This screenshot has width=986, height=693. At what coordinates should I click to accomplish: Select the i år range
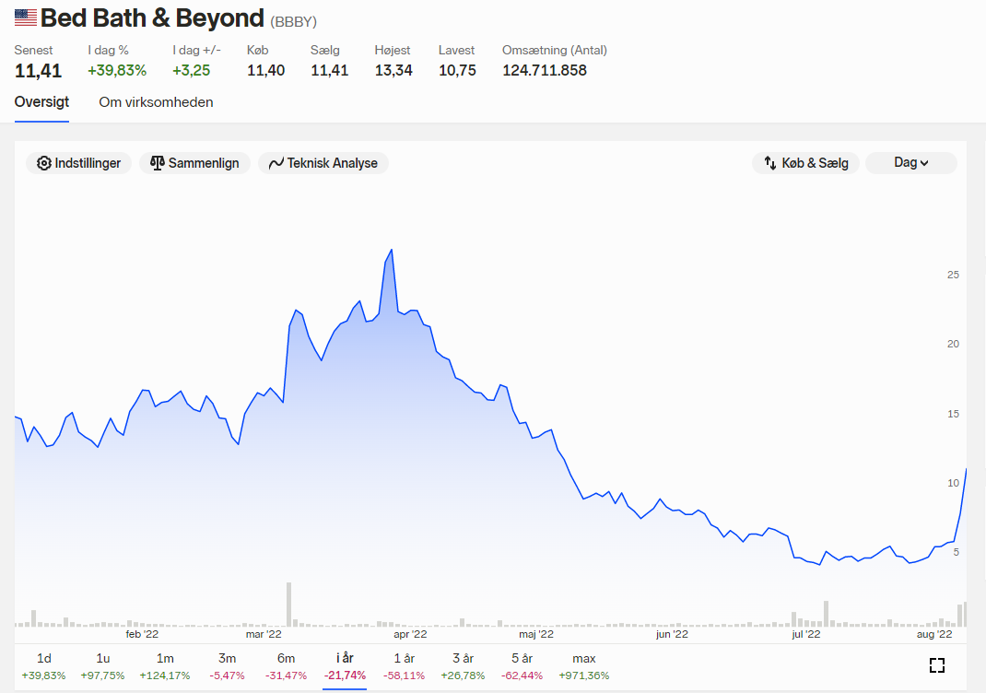[345, 666]
